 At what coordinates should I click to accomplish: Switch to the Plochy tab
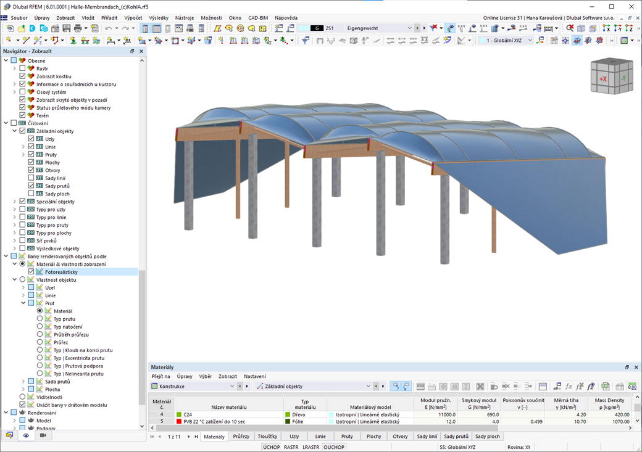(373, 437)
